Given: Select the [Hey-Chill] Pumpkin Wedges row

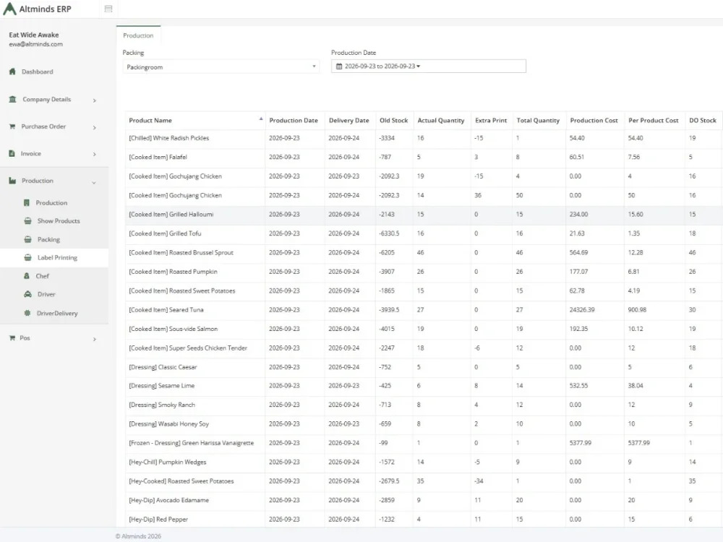Looking at the screenshot, I should pos(423,463).
